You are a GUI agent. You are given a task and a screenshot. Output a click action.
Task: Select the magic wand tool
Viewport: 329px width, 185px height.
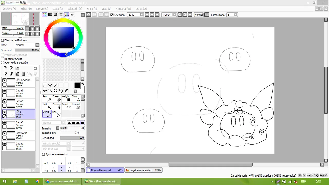[x=56, y=85]
